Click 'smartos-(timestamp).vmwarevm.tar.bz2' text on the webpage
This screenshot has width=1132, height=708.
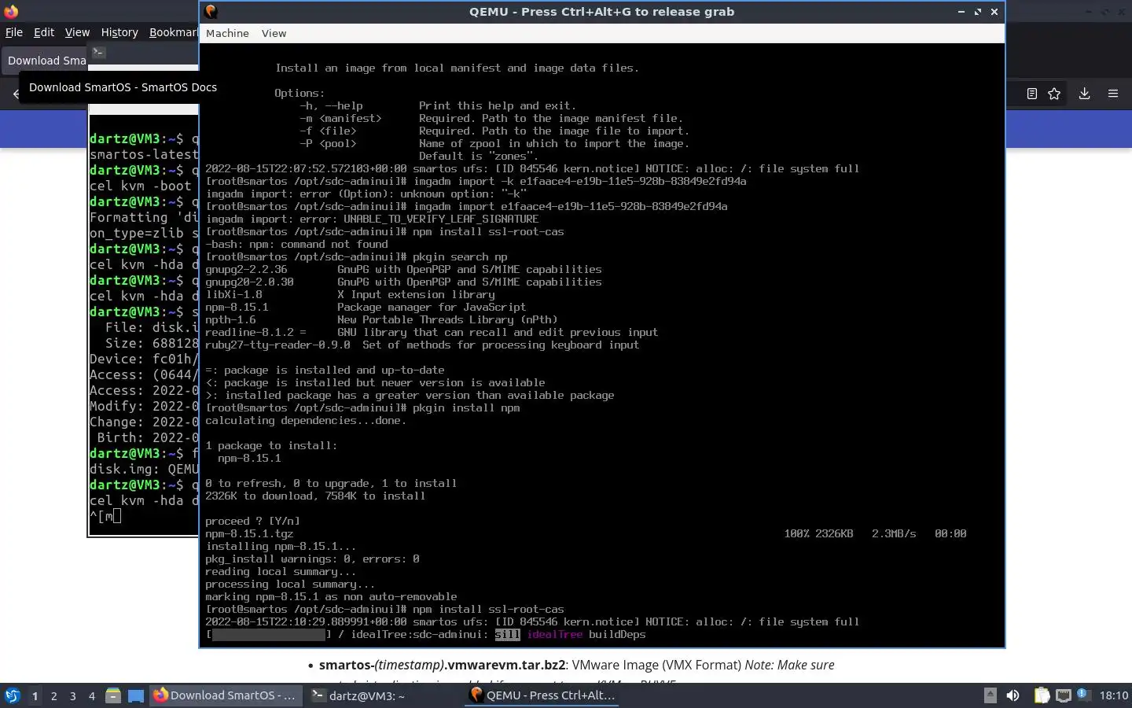(x=443, y=665)
